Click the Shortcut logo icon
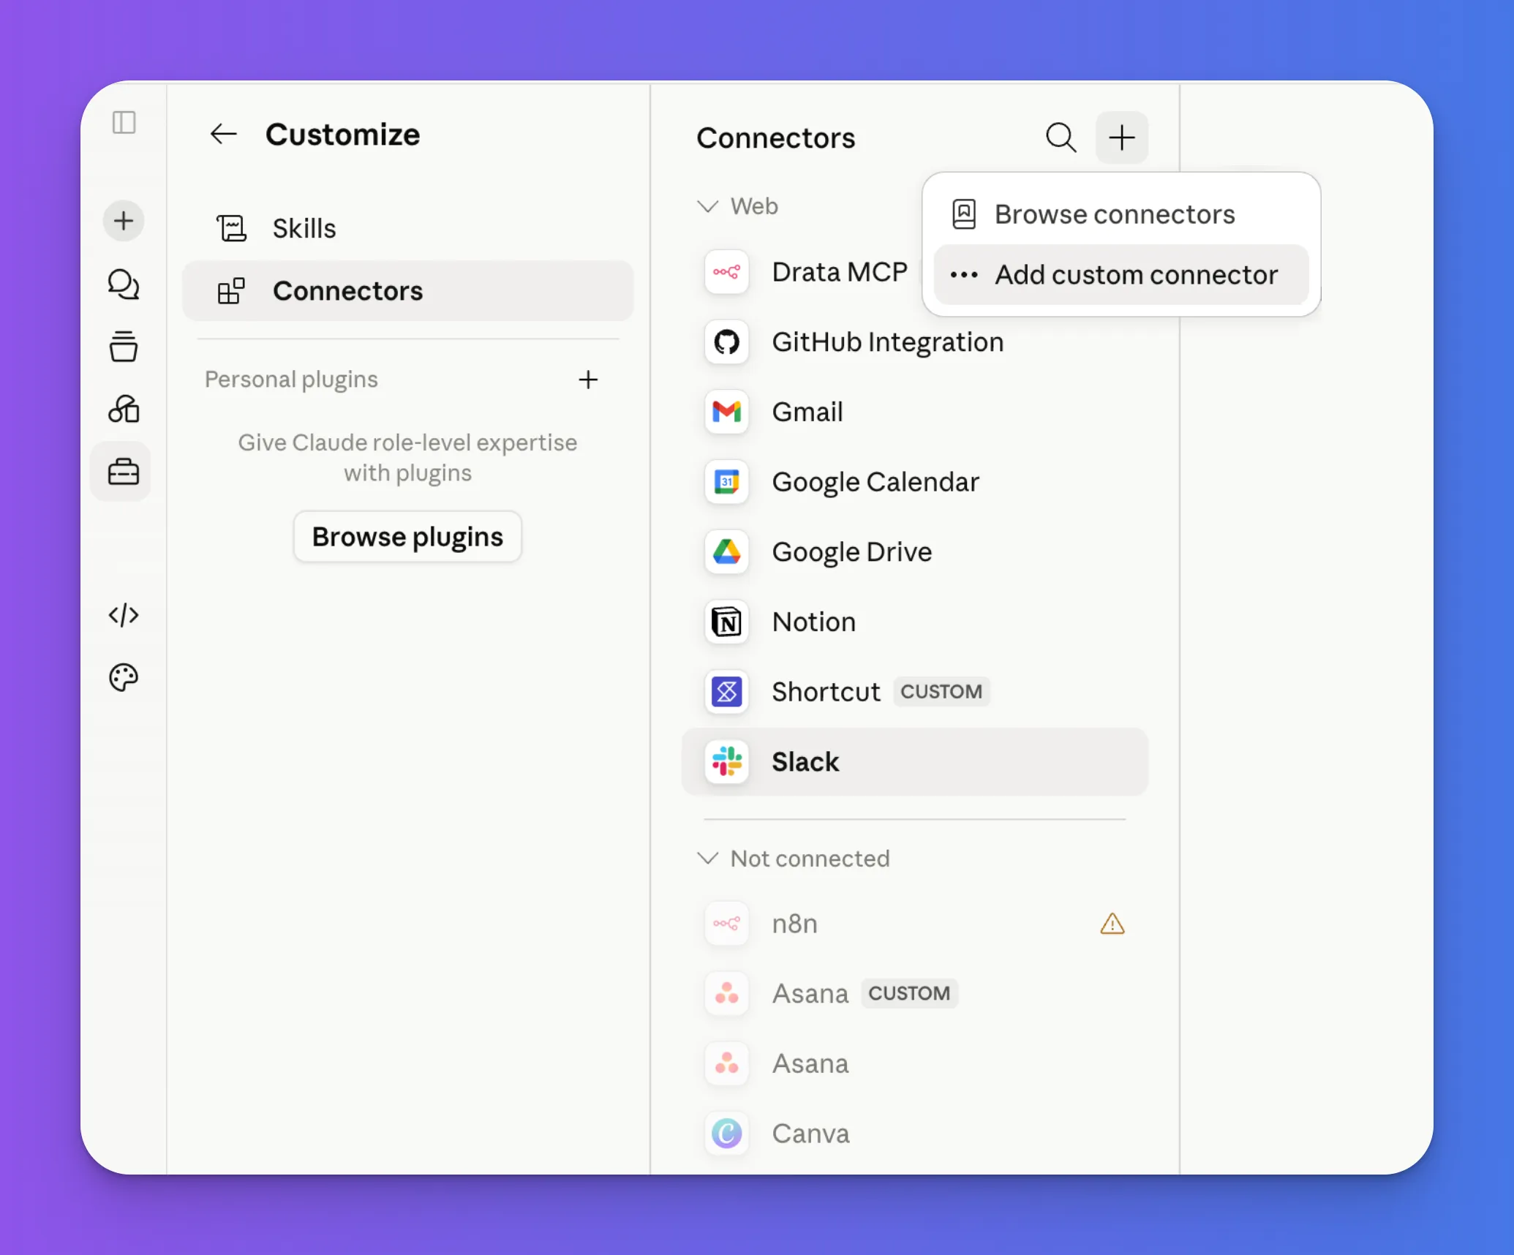 (727, 692)
